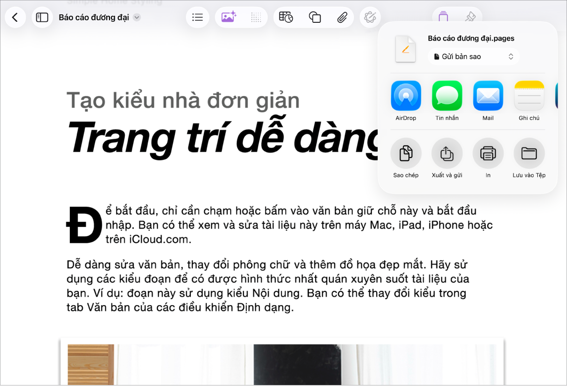Image resolution: width=567 pixels, height=386 pixels.
Task: Open the Gửi bản sao dropdown
Action: (473, 56)
